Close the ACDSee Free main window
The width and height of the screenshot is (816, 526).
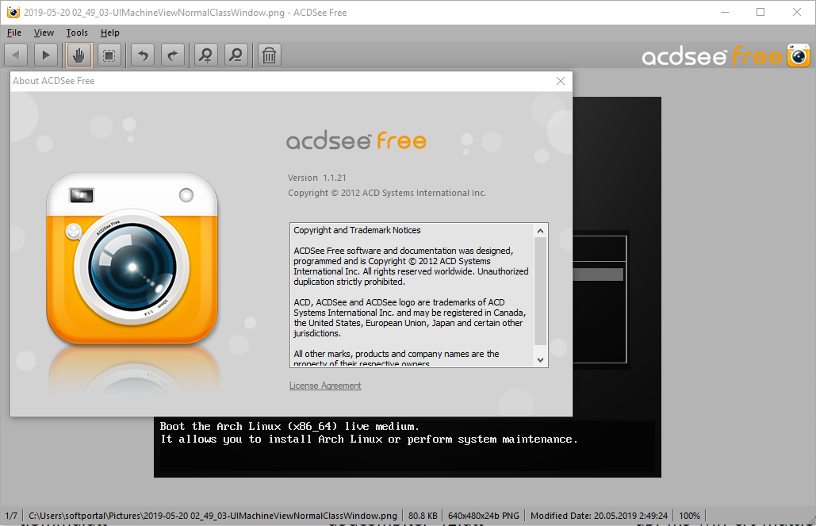pos(797,12)
